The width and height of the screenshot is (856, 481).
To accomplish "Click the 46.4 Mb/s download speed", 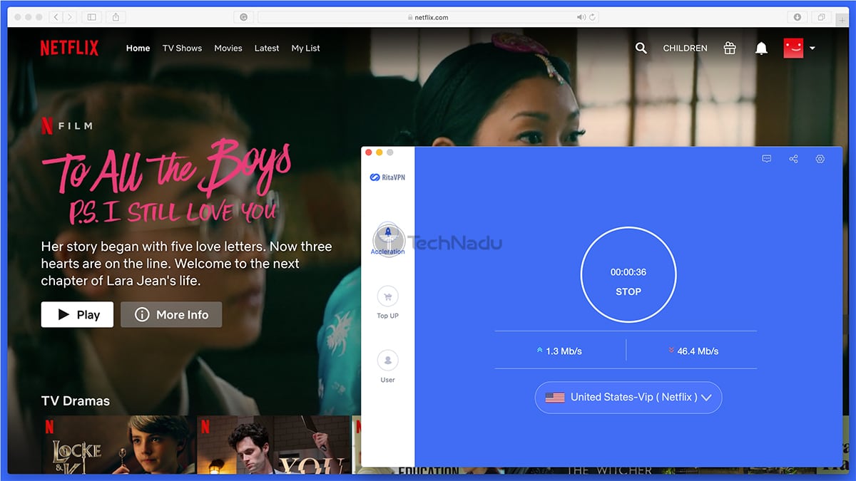I will [x=698, y=351].
